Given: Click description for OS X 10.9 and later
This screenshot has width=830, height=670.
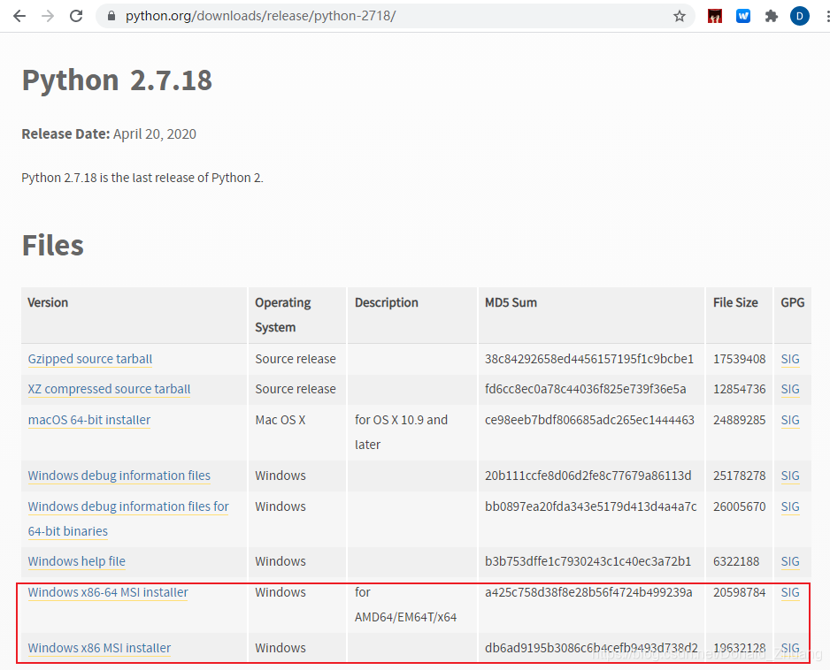Looking at the screenshot, I should click(x=401, y=432).
